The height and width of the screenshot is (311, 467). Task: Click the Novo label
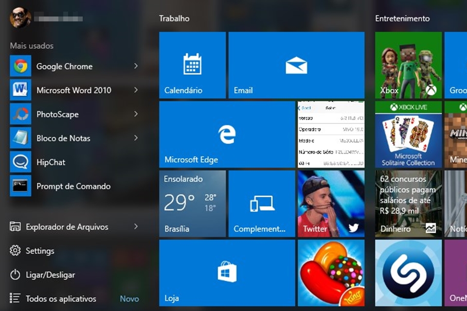pos(129,299)
